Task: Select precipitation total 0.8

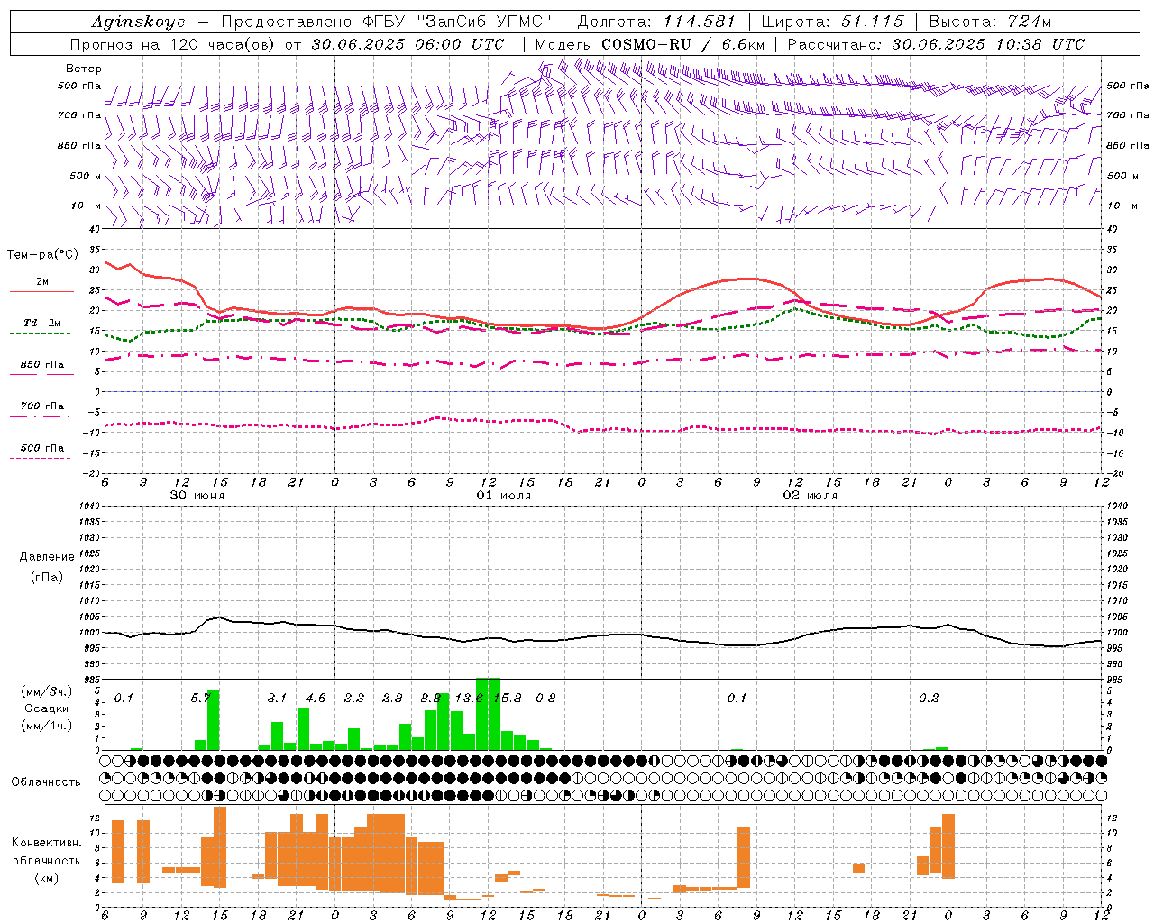Action: coord(545,698)
